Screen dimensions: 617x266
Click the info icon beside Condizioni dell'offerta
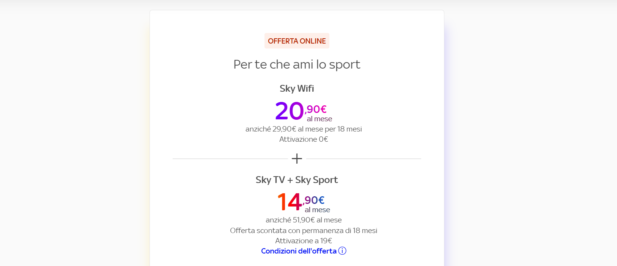pyautogui.click(x=342, y=251)
